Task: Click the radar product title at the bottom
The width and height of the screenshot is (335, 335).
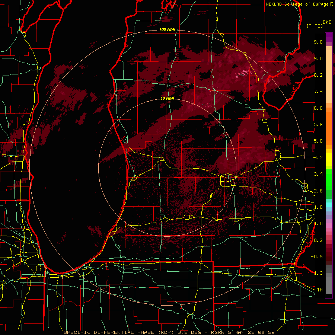Action: [169, 332]
